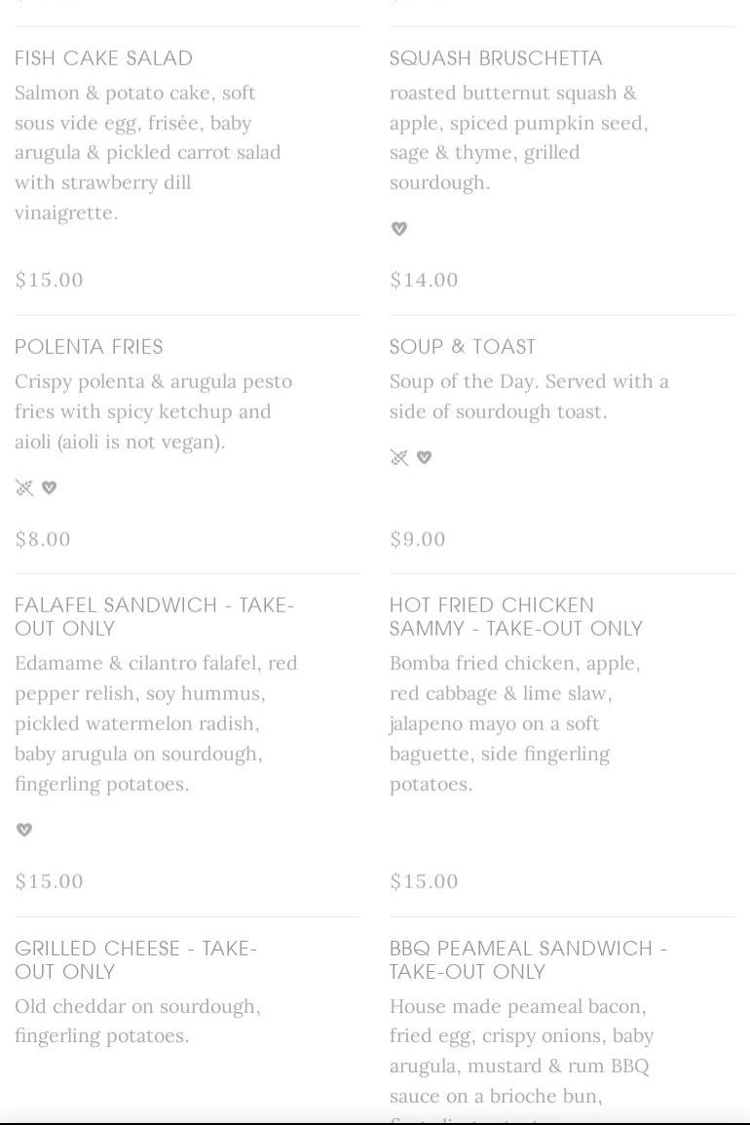750x1125 pixels.
Task: Select the Squash Bruschetta title
Action: click(x=496, y=58)
